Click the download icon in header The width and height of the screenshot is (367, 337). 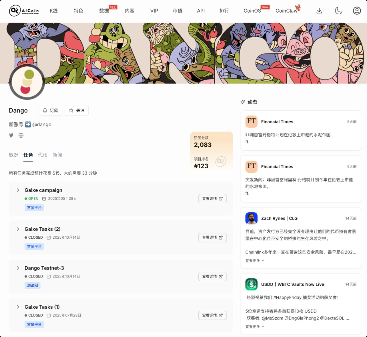click(x=319, y=11)
